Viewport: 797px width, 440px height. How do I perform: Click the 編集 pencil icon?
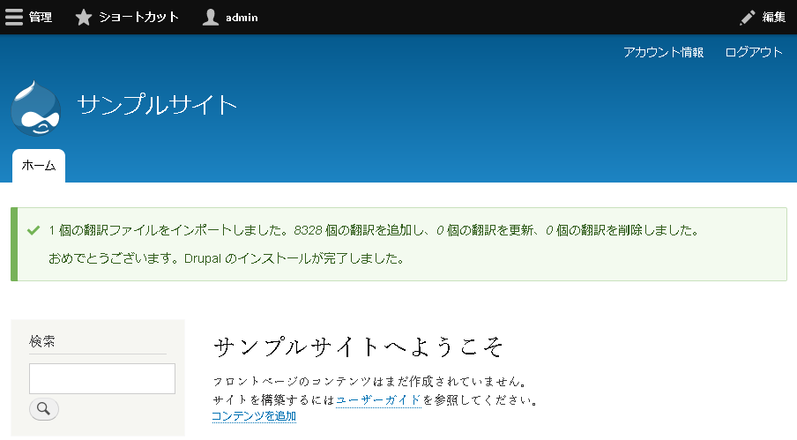[x=747, y=18]
